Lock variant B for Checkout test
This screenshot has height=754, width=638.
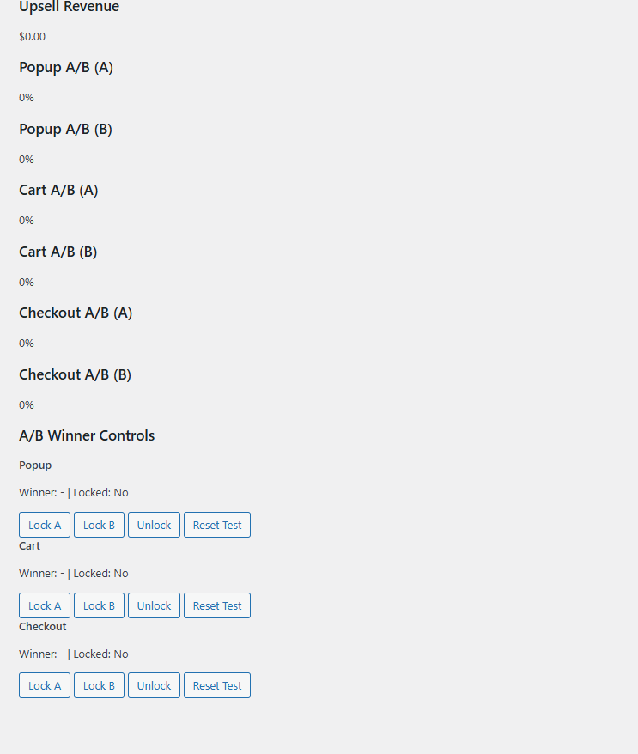[99, 685]
